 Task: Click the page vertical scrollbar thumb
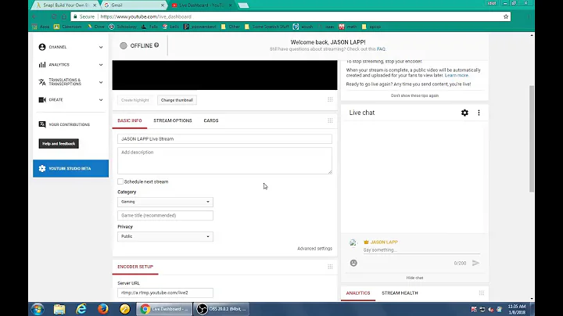pyautogui.click(x=532, y=139)
